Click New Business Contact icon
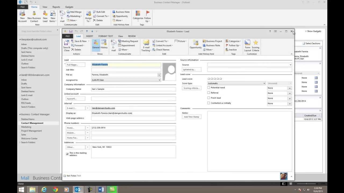This screenshot has width=344, height=193. coord(34,17)
